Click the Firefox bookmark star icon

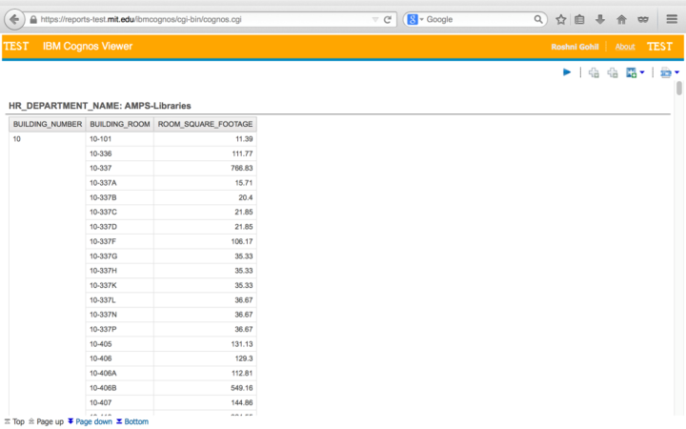click(561, 19)
